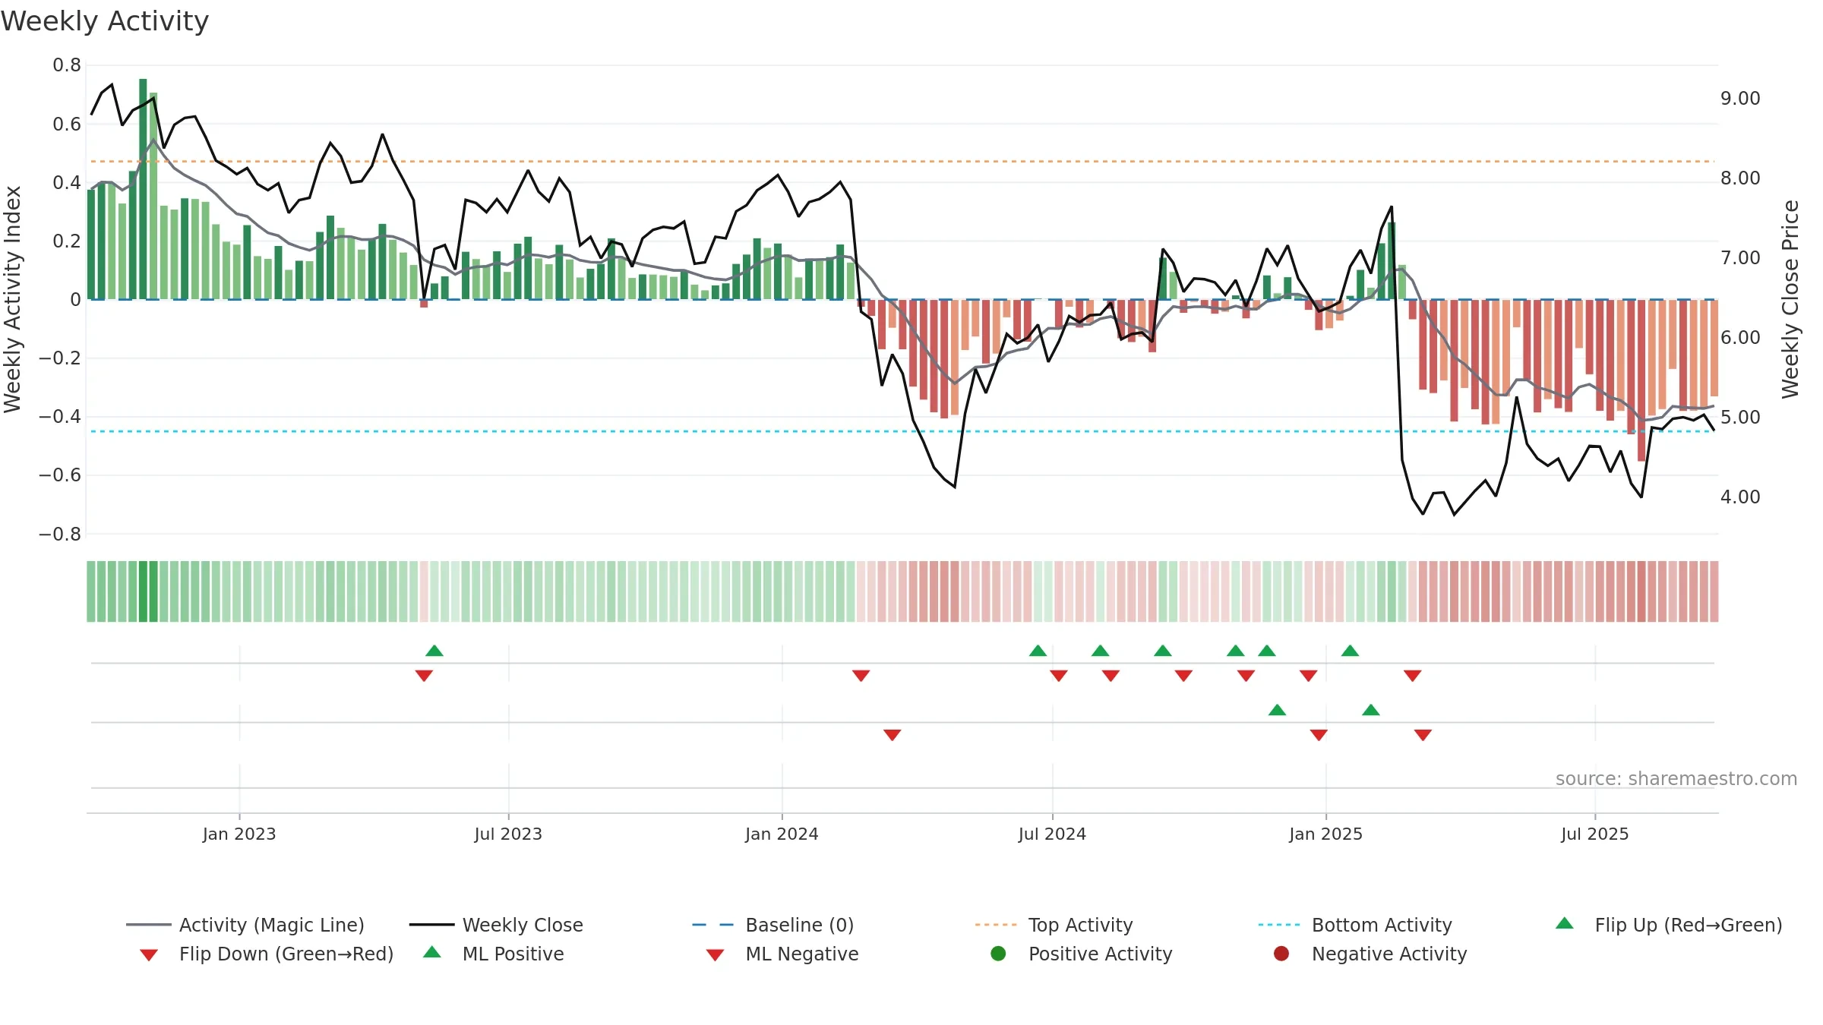
Task: Click the red flip-down triangle after Jan 2024
Action: [x=861, y=676]
